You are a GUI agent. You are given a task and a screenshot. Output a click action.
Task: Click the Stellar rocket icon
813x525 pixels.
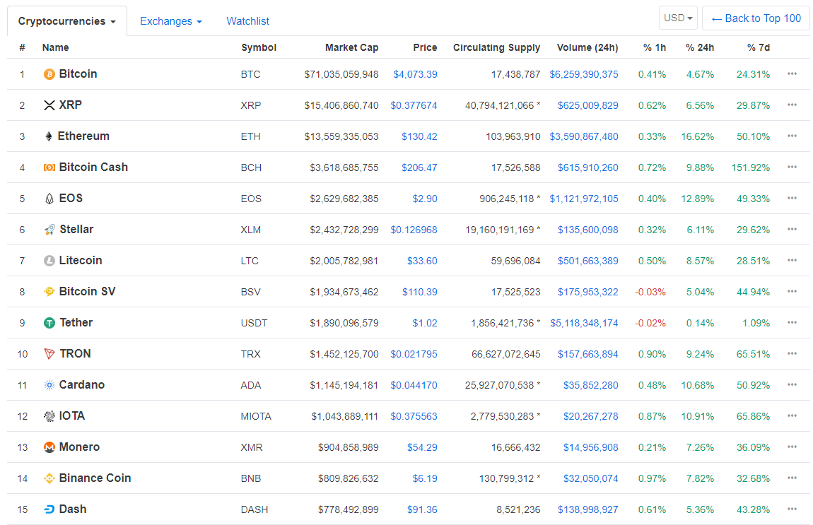tap(49, 230)
